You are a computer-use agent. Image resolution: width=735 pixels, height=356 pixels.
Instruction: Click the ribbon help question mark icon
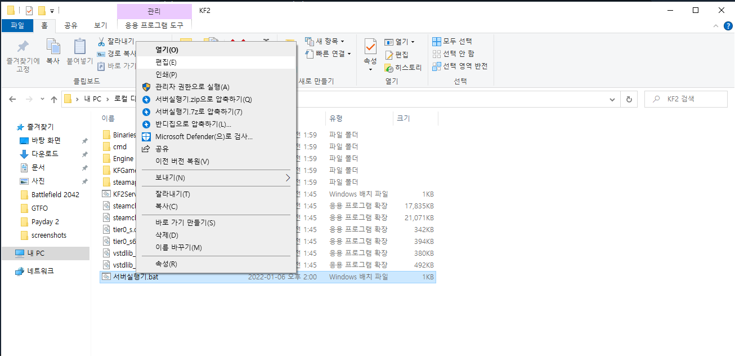[727, 26]
